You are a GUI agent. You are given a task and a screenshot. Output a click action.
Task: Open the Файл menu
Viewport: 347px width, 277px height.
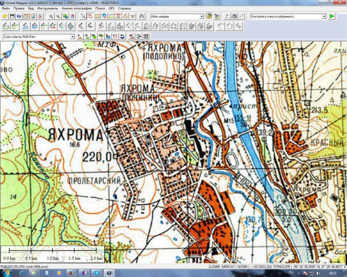(x=6, y=8)
